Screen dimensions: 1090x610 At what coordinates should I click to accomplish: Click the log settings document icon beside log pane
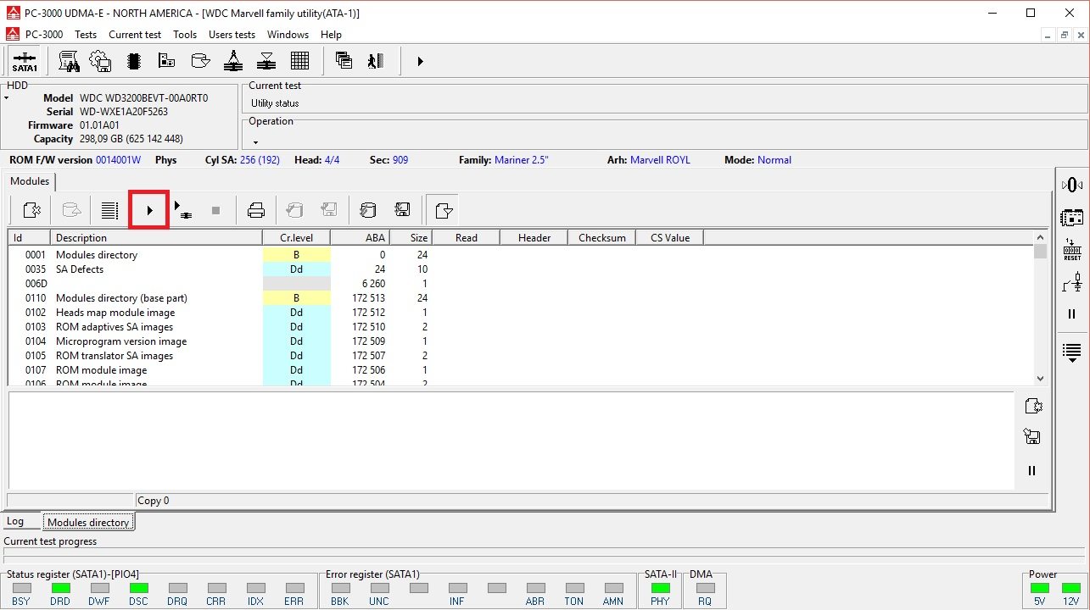(x=1032, y=406)
